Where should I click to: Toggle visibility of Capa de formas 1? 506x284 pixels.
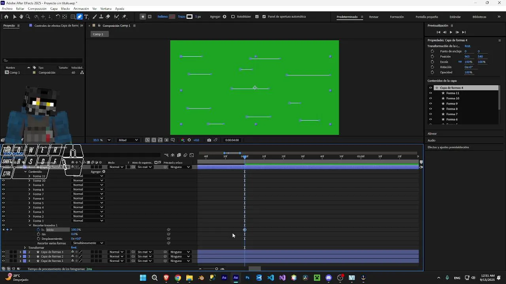pos(4,261)
